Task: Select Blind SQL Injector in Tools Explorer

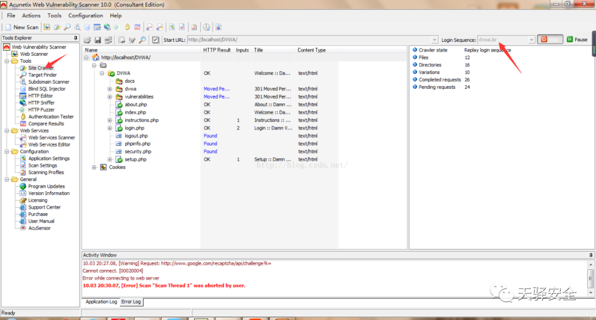Action: pyautogui.click(x=47, y=89)
